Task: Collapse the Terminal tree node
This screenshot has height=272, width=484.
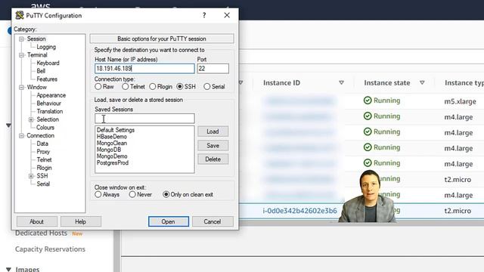Action: coord(21,55)
